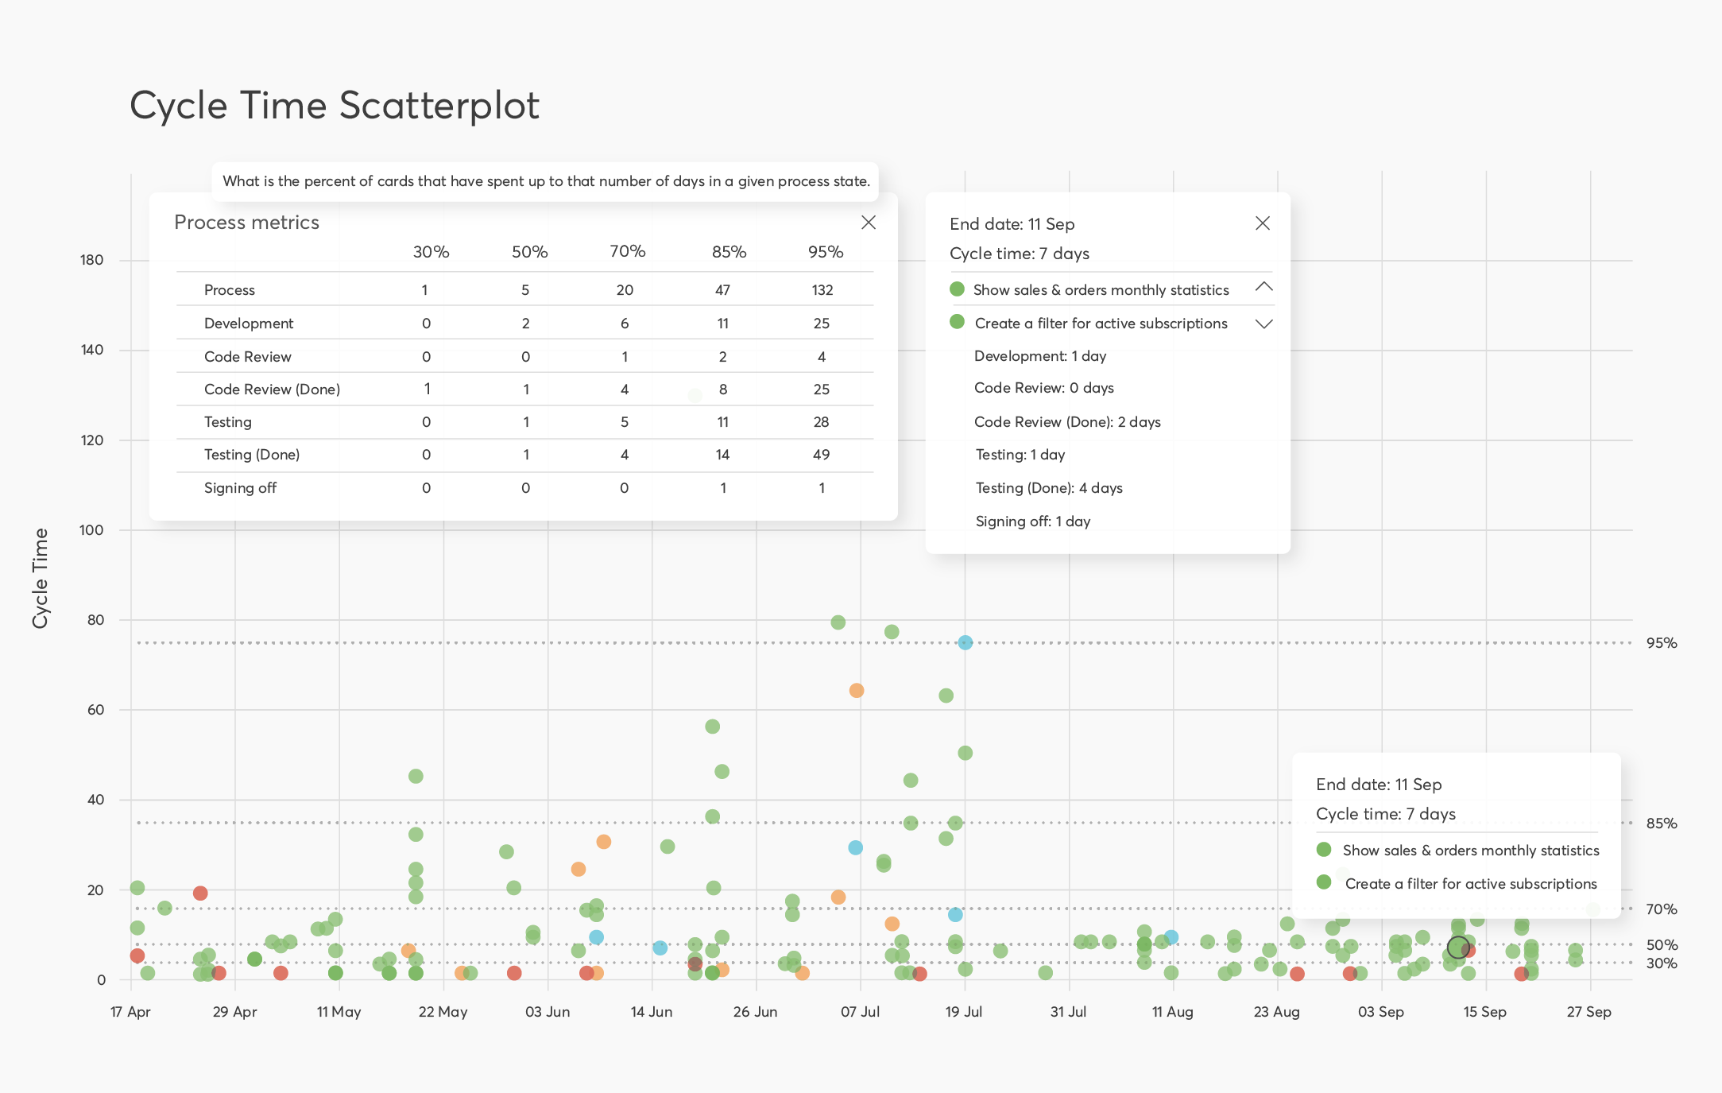Click the green dot beside "Show sales & orders monthly statistics"
Image resolution: width=1722 pixels, height=1093 pixels.
coord(958,289)
